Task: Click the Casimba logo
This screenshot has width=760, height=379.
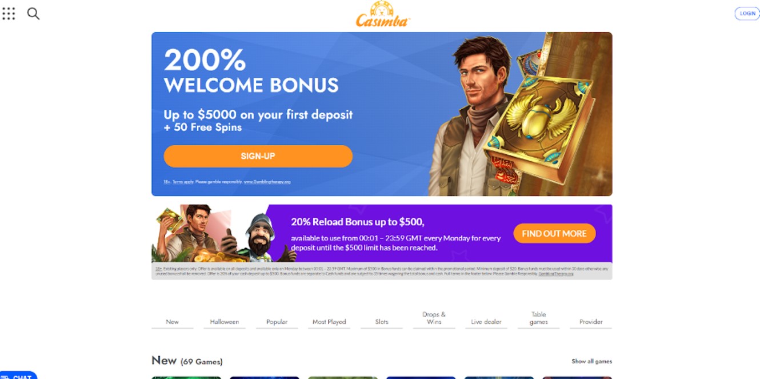Action: click(x=383, y=14)
